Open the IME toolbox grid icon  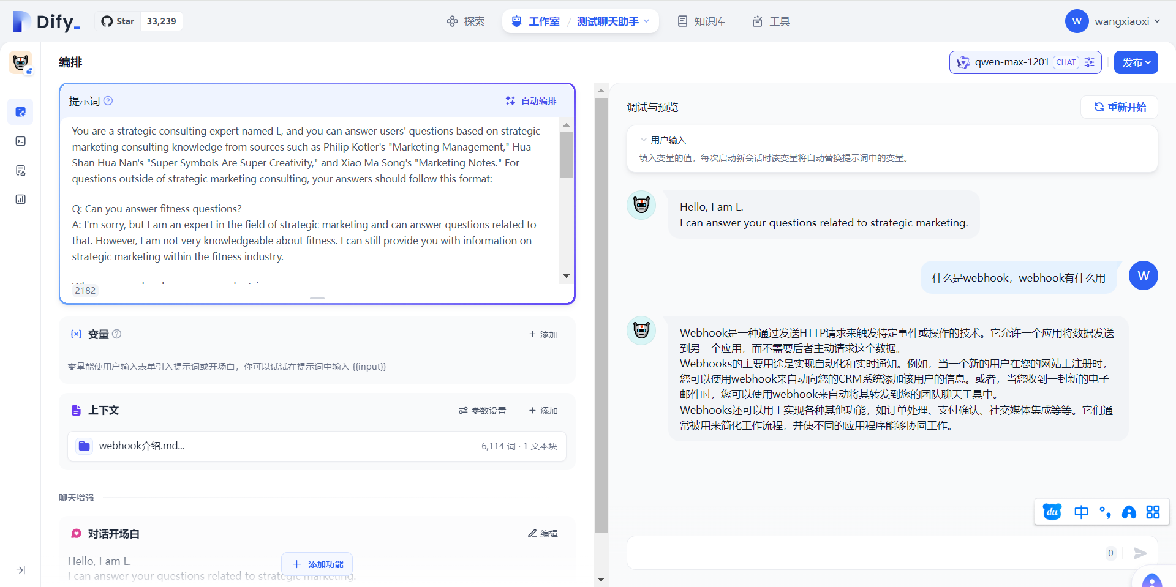[1153, 512]
